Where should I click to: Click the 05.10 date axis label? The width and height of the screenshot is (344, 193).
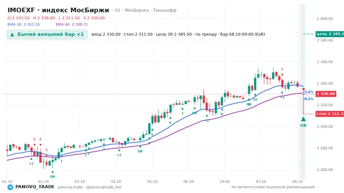pos(152,182)
